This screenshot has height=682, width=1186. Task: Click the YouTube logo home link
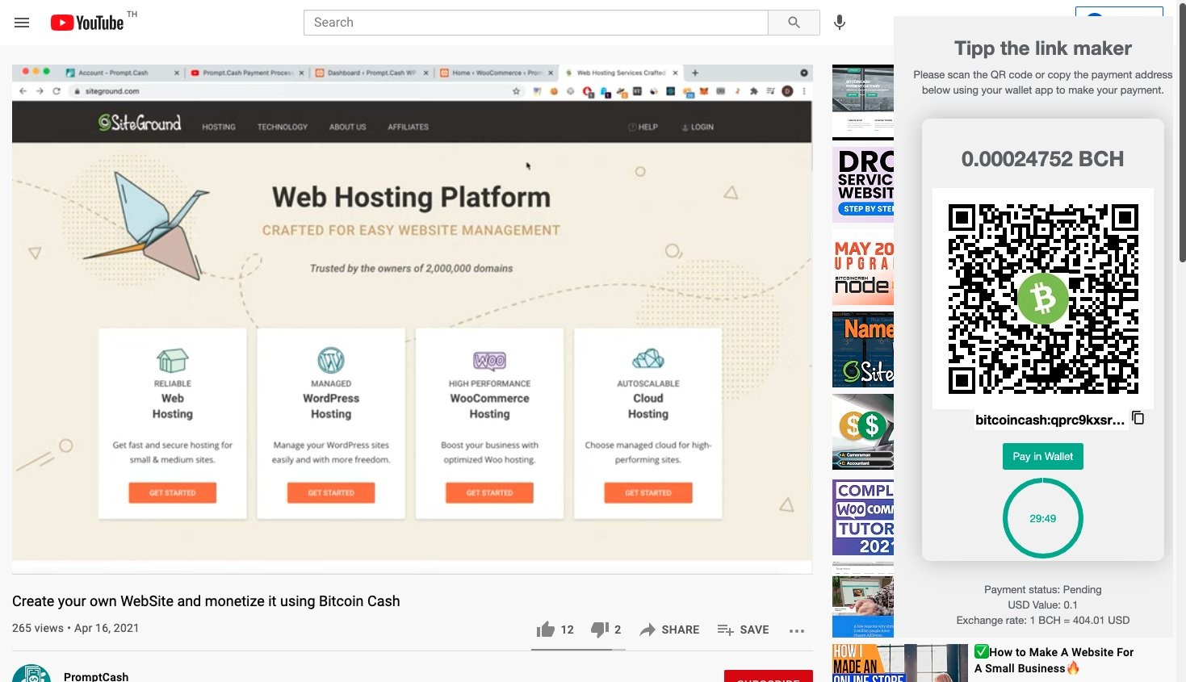(87, 23)
